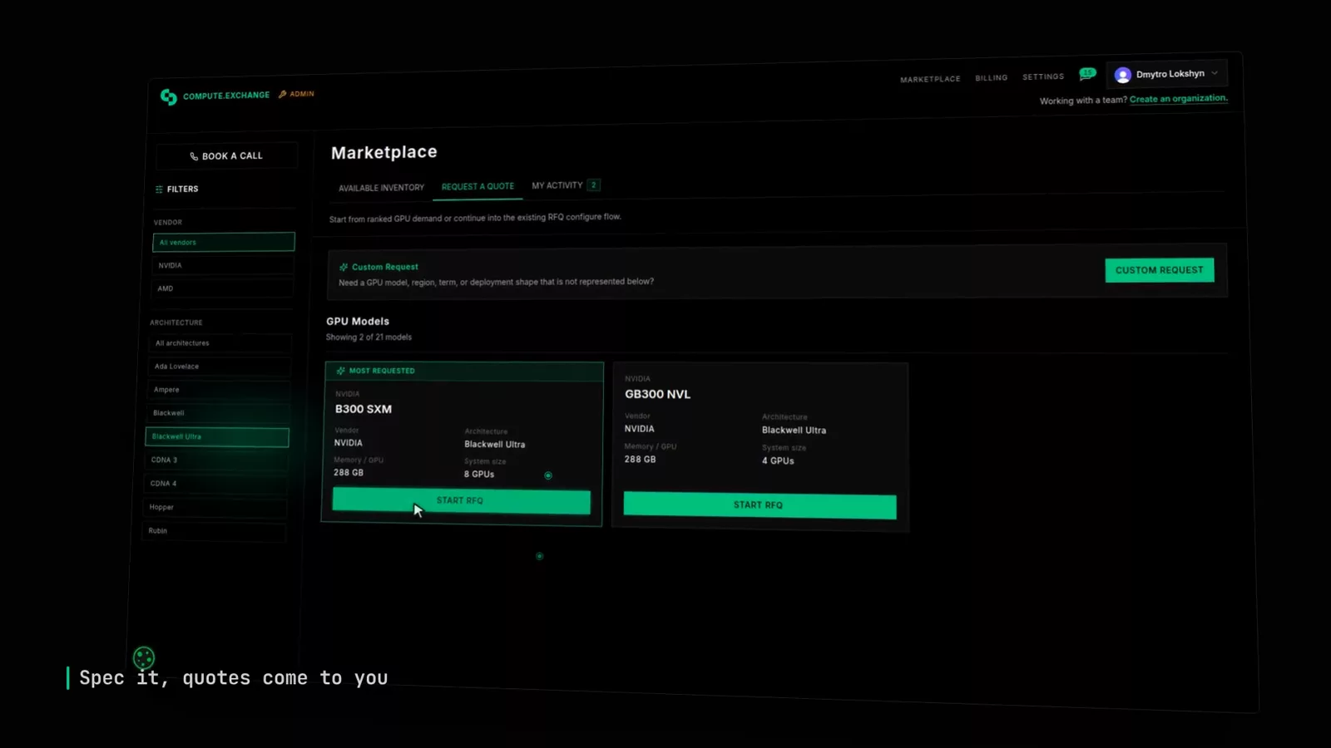Select the CDNA 3 architecture filter
Screen dimensions: 1331x748
216,460
